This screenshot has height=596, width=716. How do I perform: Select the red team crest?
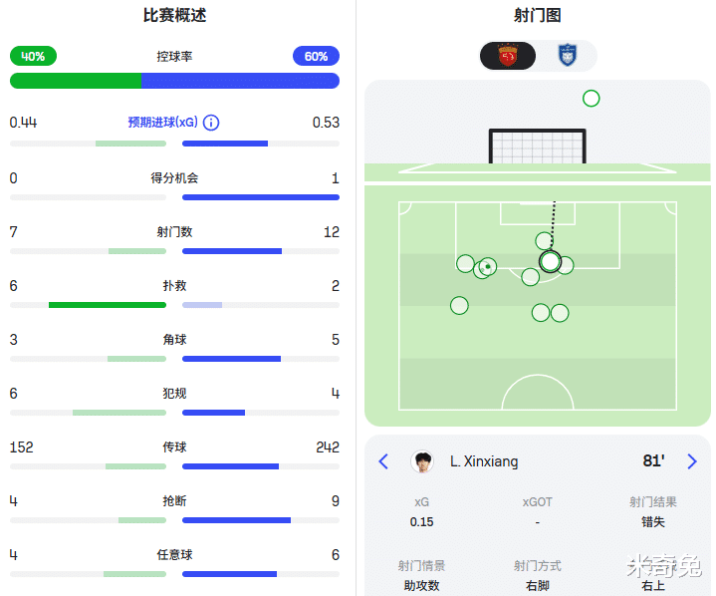508,56
